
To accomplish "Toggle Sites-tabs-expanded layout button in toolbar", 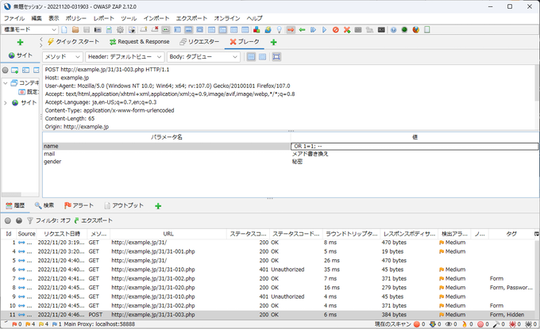I will 177,30.
